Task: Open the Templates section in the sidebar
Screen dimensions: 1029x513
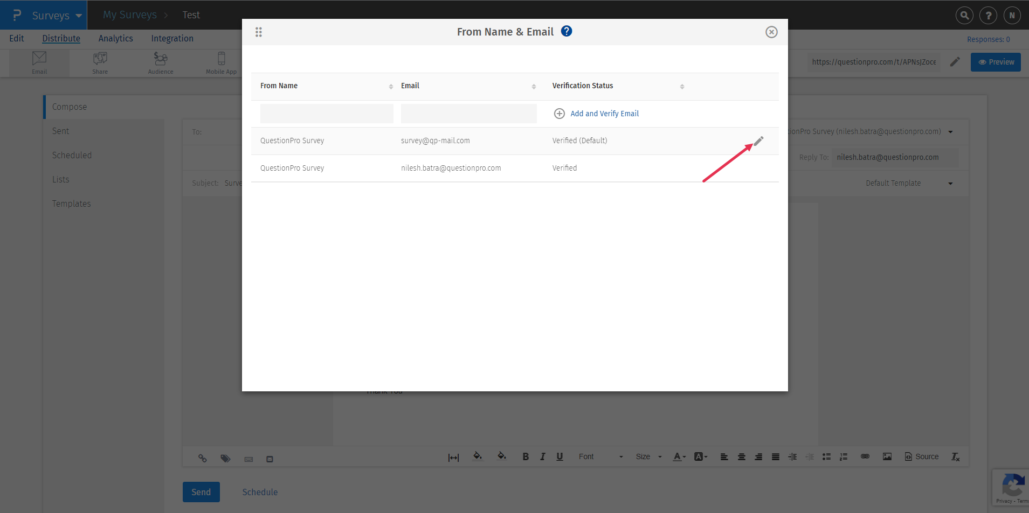Action: point(71,203)
